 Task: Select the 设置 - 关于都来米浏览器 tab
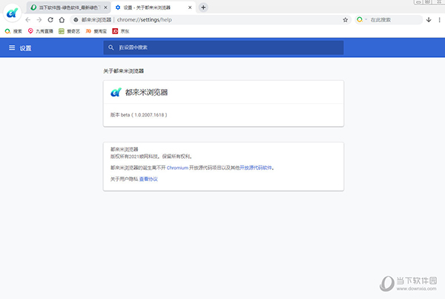(x=154, y=7)
